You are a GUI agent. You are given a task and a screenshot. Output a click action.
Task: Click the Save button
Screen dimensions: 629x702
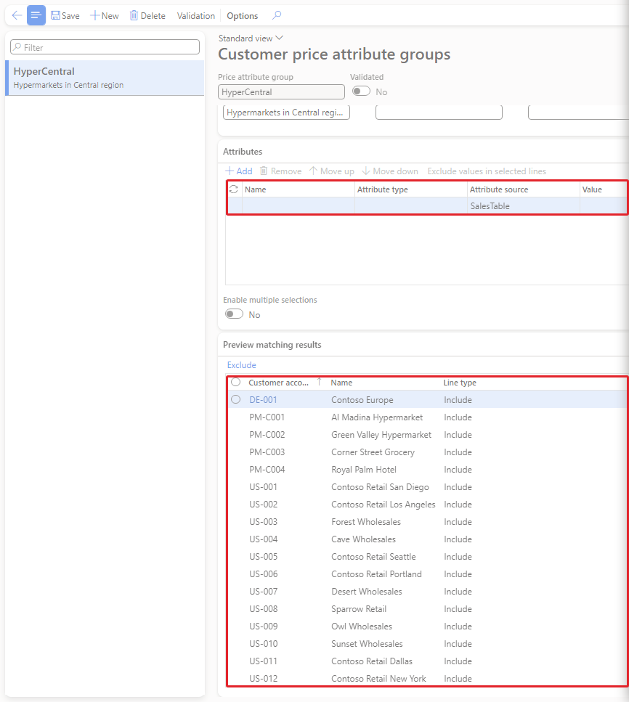point(65,16)
